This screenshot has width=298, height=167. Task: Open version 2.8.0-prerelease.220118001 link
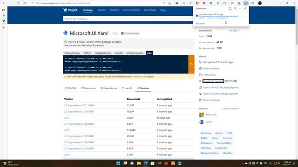tap(79, 105)
